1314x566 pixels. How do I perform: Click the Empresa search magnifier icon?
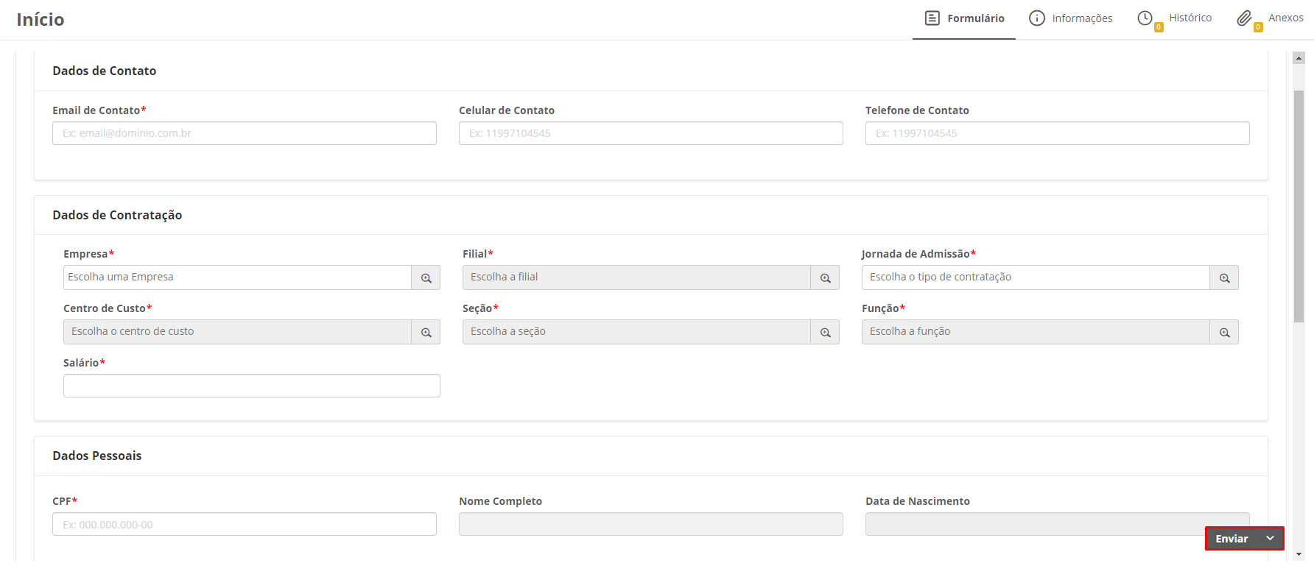click(426, 278)
